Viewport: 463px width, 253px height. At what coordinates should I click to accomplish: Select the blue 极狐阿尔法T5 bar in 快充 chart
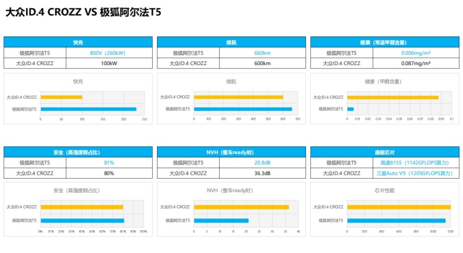89,109
